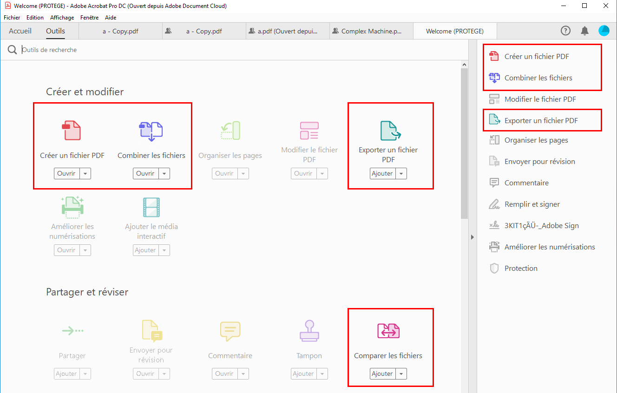Open the Fichier menu
This screenshot has height=393, width=617.
pos(12,18)
